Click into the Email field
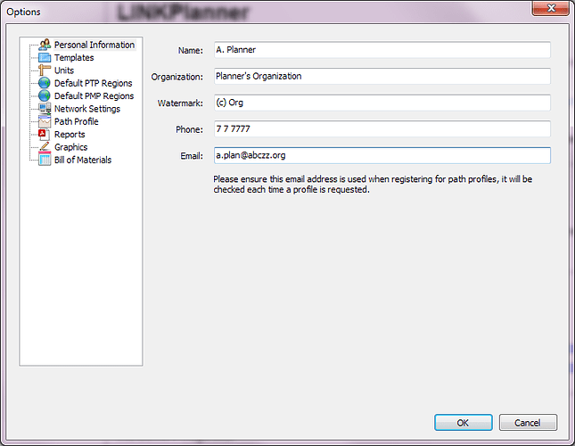575x446 pixels. (382, 155)
